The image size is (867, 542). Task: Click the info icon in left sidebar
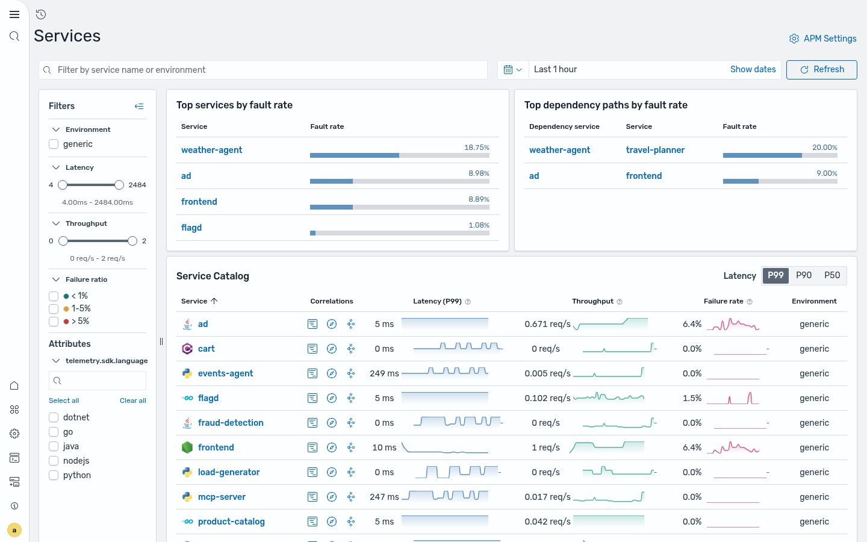click(x=14, y=506)
